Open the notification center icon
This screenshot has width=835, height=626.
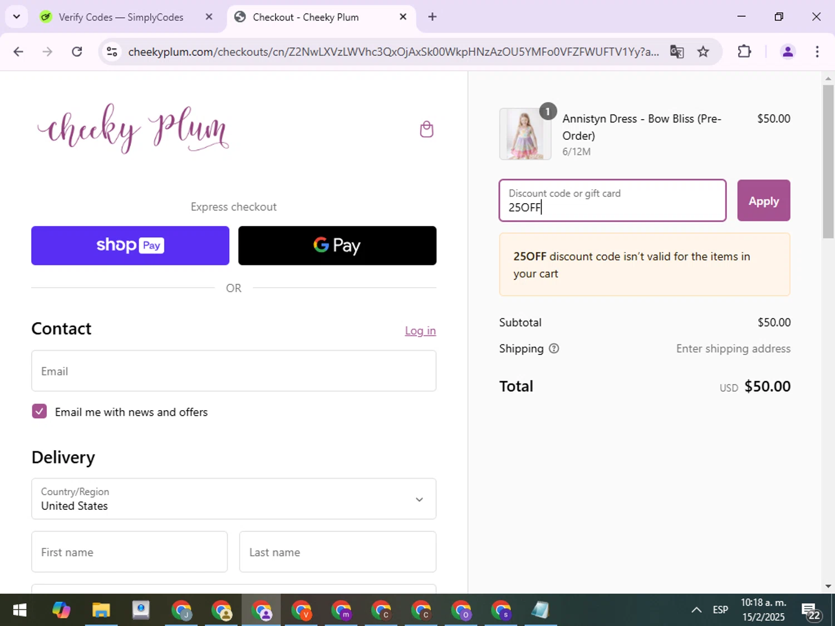coord(811,611)
